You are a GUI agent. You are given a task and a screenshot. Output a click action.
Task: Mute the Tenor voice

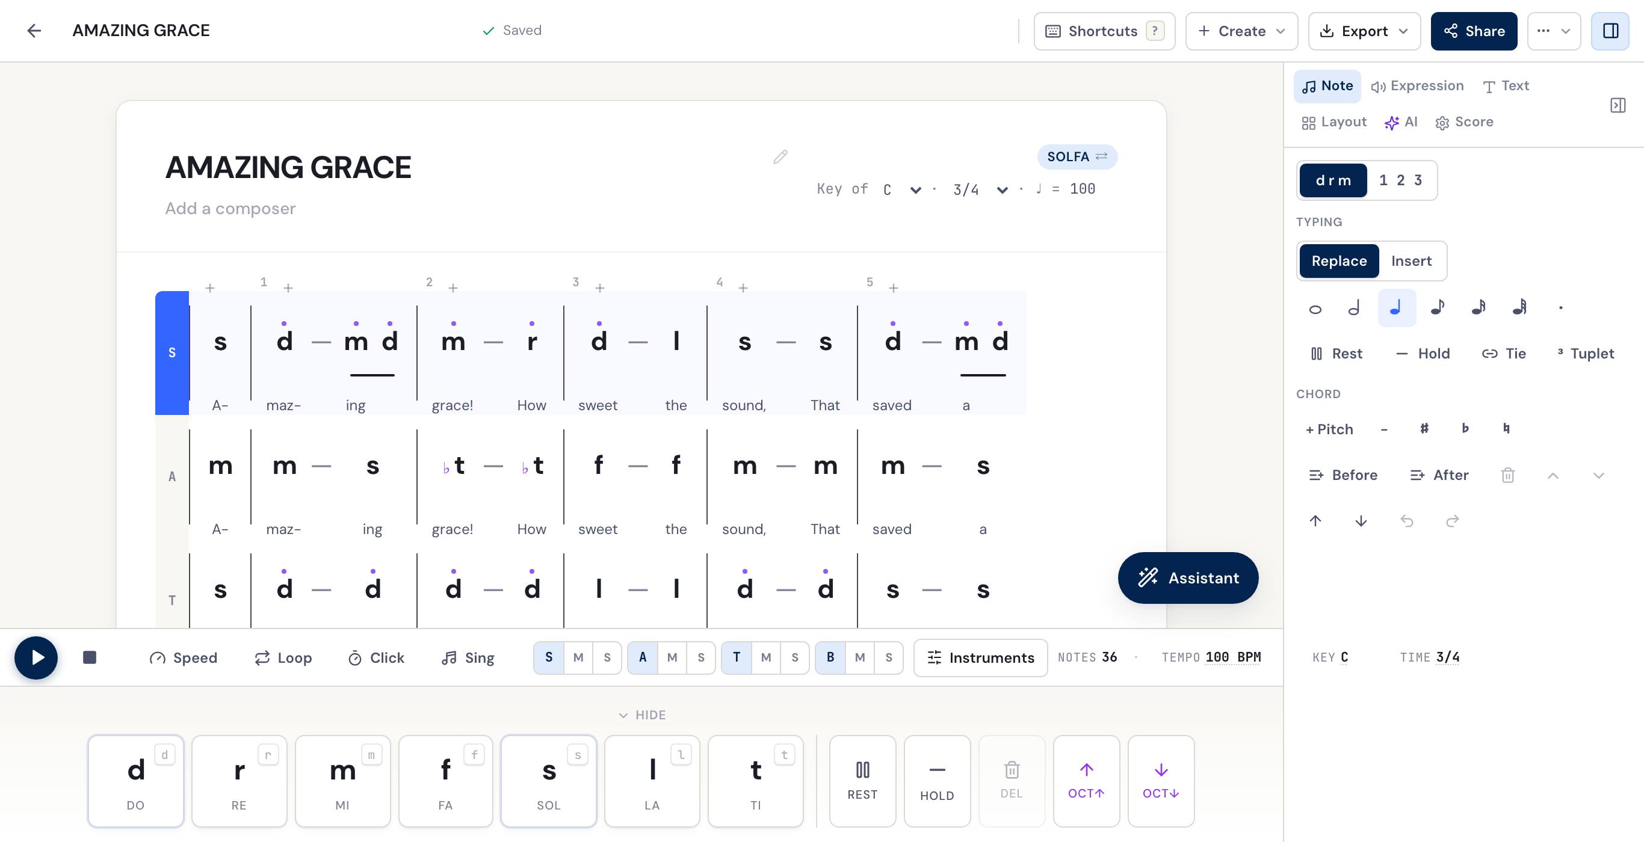coord(766,657)
